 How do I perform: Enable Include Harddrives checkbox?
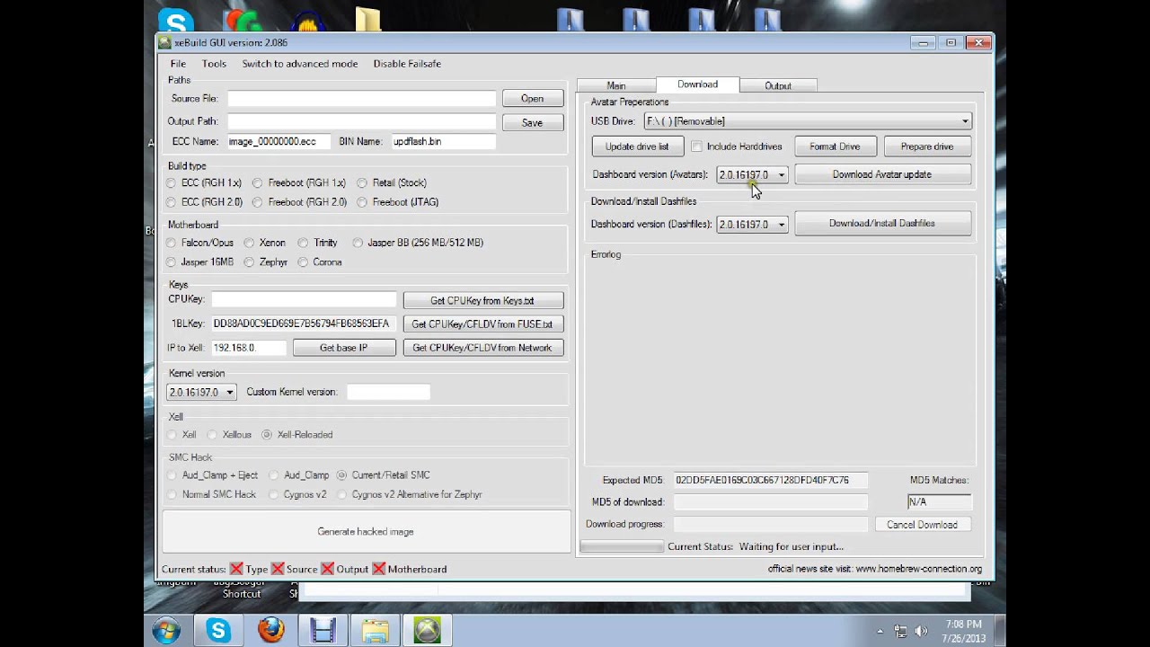coord(696,146)
